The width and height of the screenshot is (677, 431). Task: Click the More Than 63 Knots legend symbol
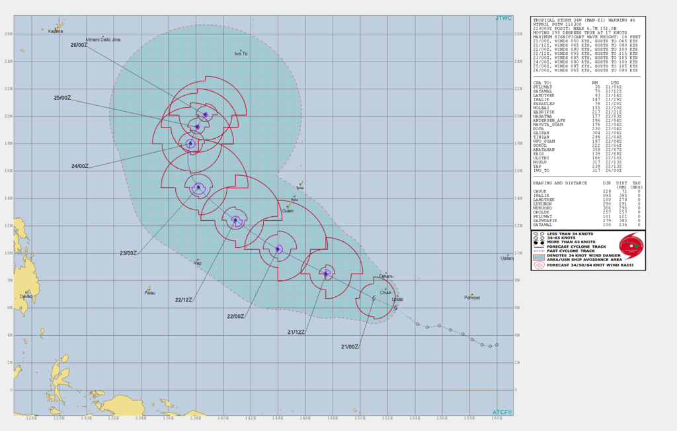pyautogui.click(x=538, y=243)
